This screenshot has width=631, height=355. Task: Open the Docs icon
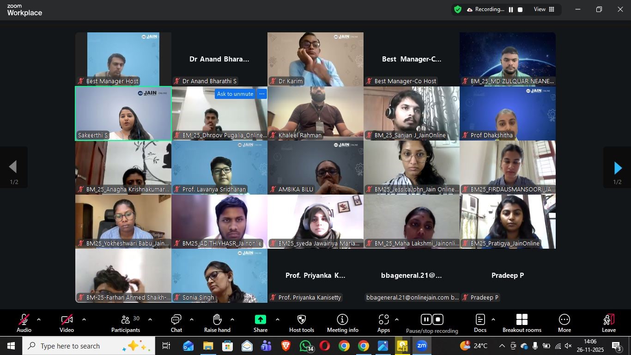tap(480, 323)
